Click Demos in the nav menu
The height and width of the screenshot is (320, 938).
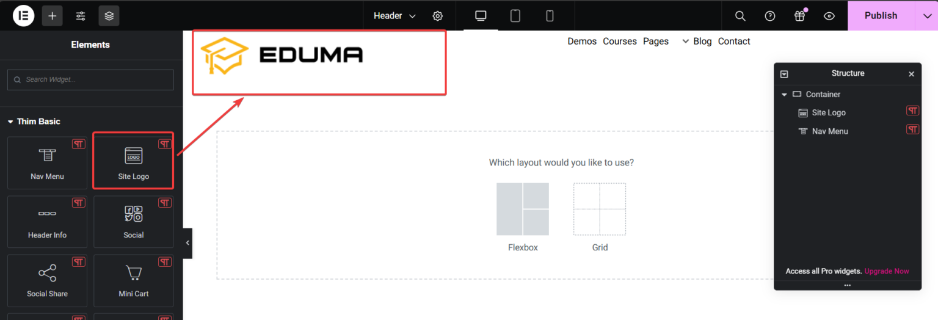pyautogui.click(x=582, y=42)
